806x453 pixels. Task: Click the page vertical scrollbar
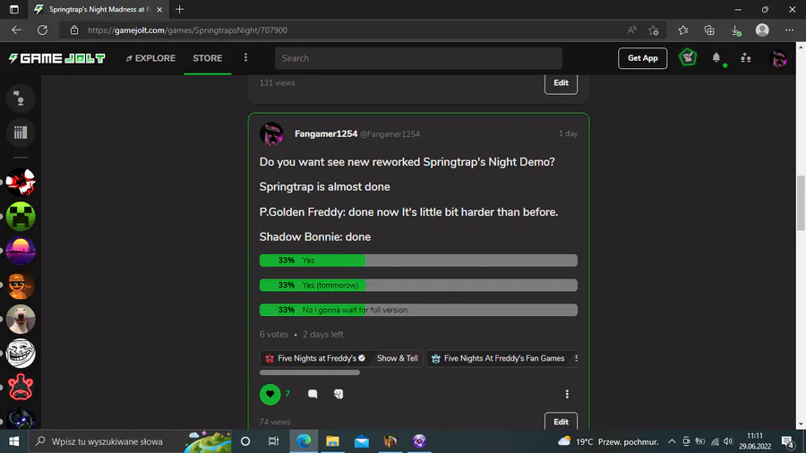coord(801,203)
